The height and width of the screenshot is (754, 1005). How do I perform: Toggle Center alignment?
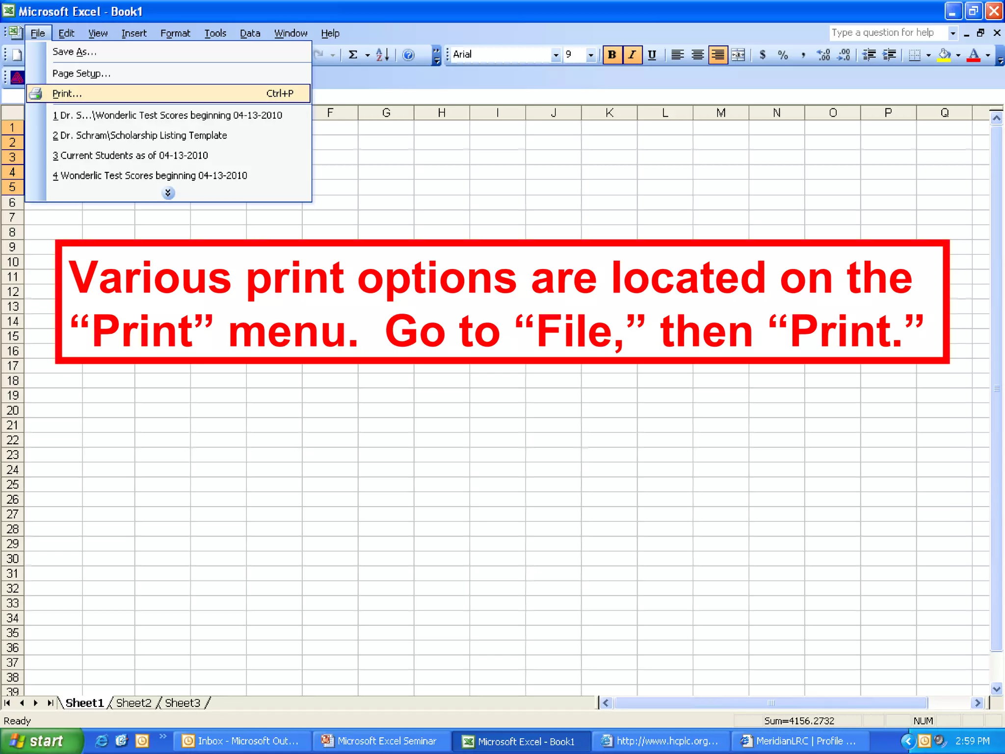point(698,54)
